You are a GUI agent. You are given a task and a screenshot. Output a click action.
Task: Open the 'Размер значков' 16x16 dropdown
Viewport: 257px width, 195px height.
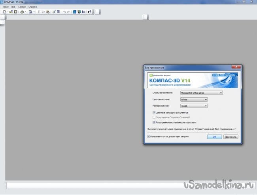pos(193,106)
